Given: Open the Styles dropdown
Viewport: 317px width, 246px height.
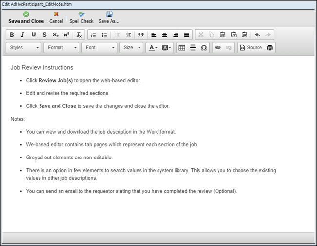Looking at the screenshot, I should (x=24, y=48).
